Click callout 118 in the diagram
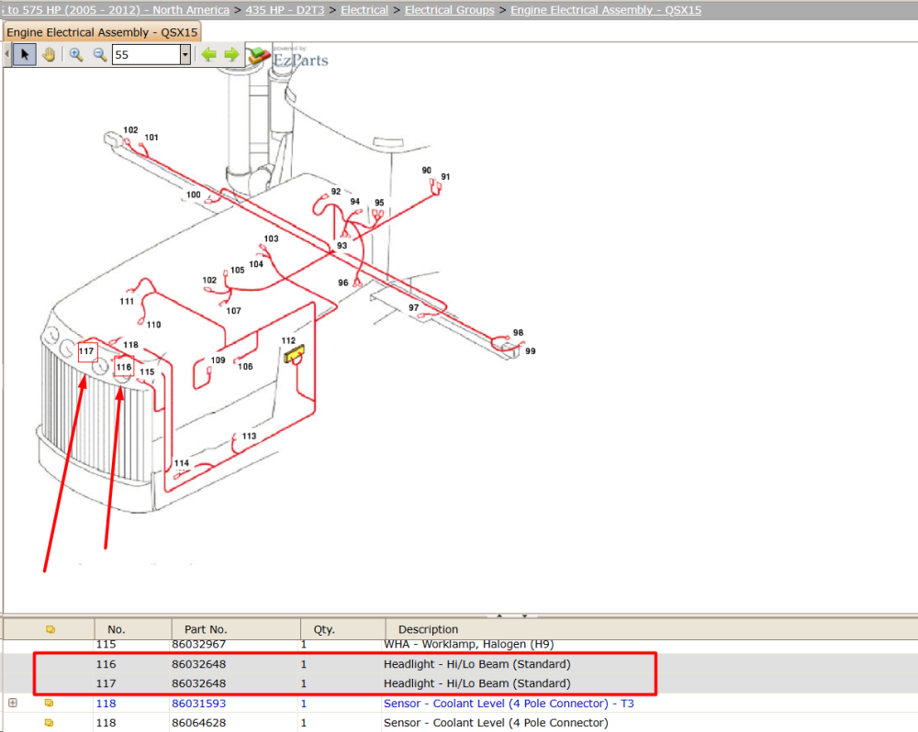 click(x=130, y=345)
